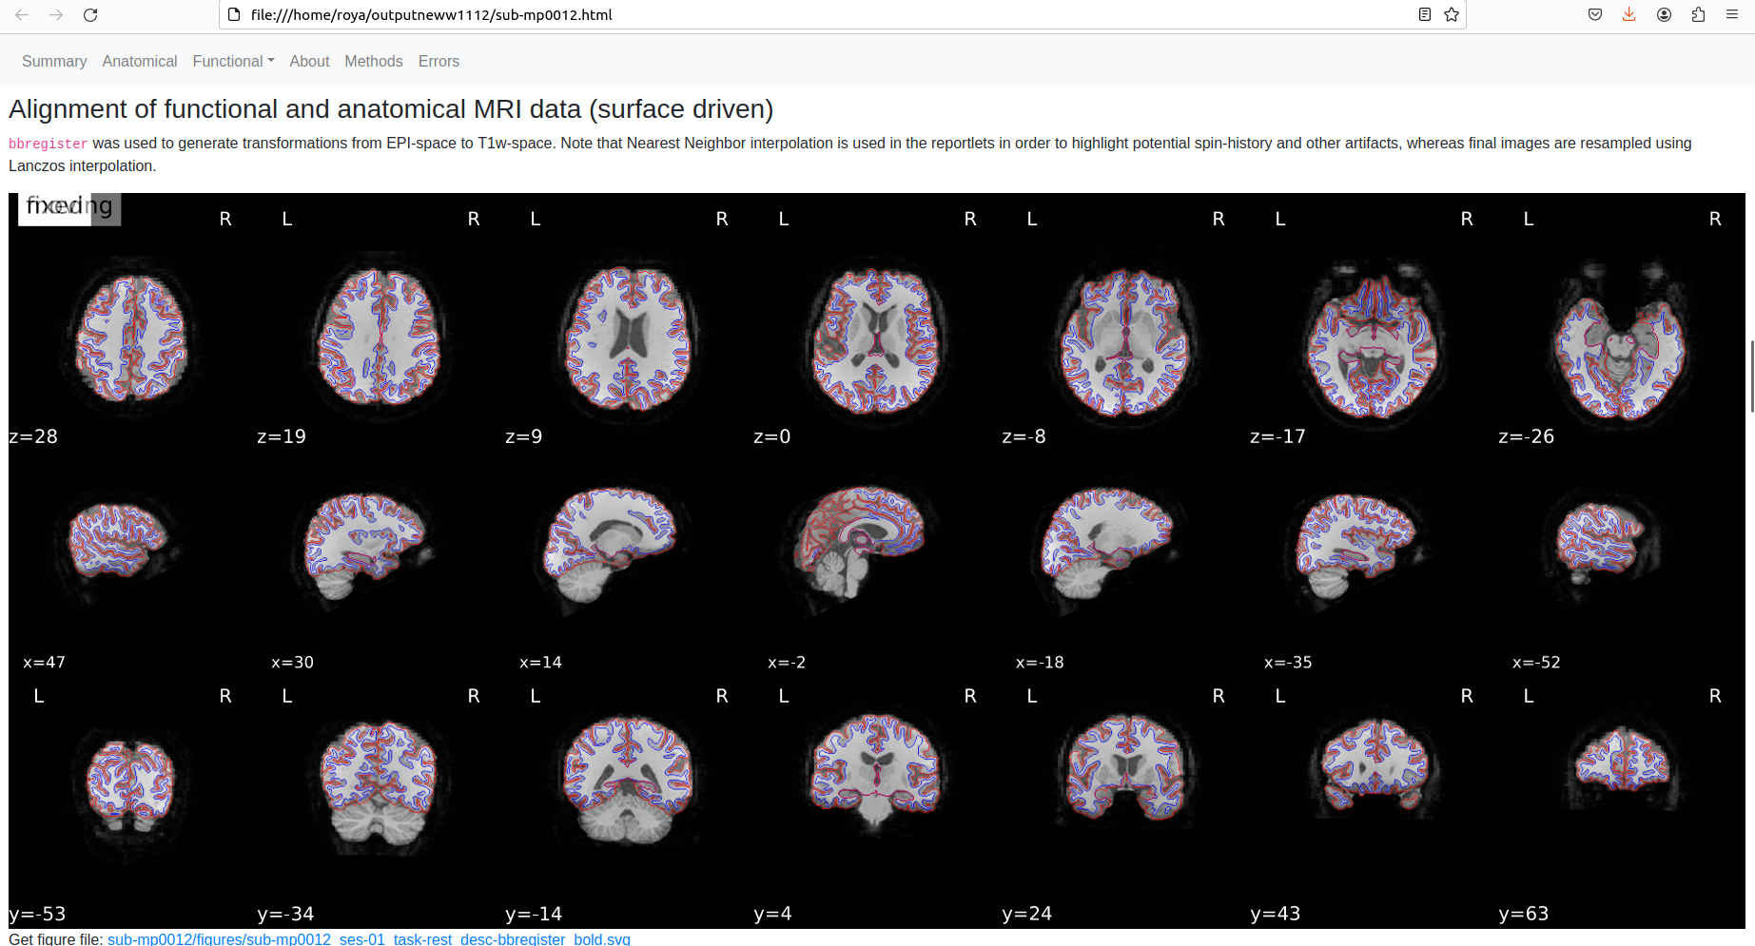
Task: Expand the Functional dropdown menu
Action: point(233,61)
